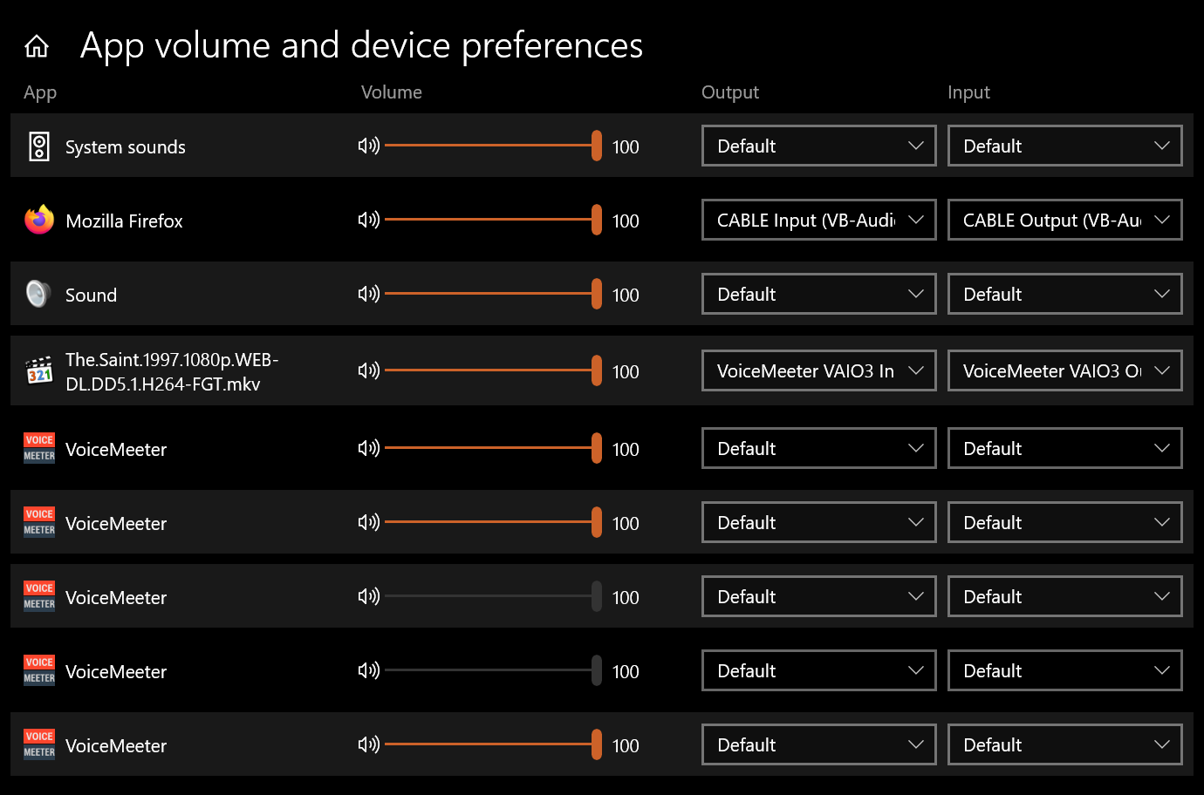This screenshot has height=795, width=1204.
Task: Click the Media Player Classic icon beside the movie file
Action: [x=38, y=370]
